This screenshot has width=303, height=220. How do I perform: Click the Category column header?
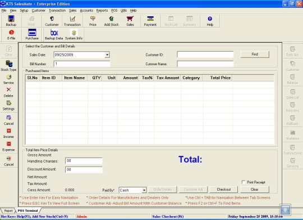(x=192, y=78)
